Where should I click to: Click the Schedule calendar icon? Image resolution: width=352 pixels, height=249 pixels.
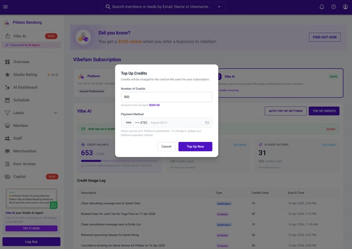tap(7, 100)
